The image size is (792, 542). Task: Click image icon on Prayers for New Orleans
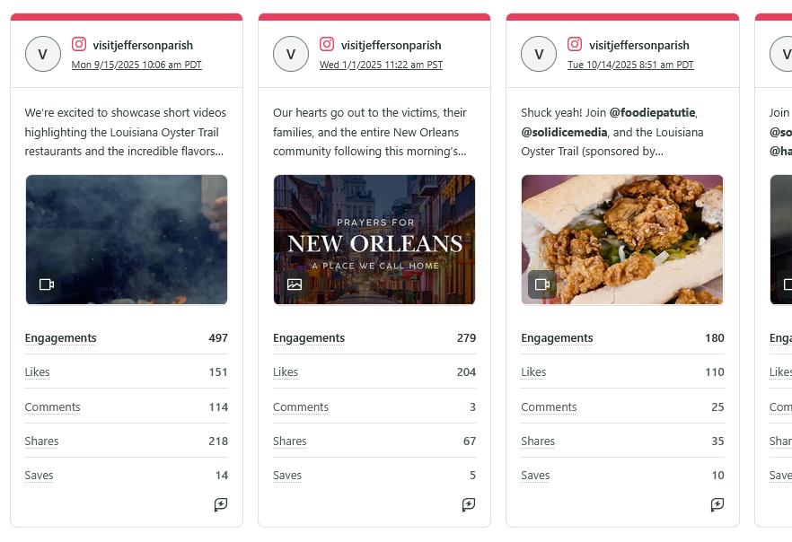(x=295, y=284)
